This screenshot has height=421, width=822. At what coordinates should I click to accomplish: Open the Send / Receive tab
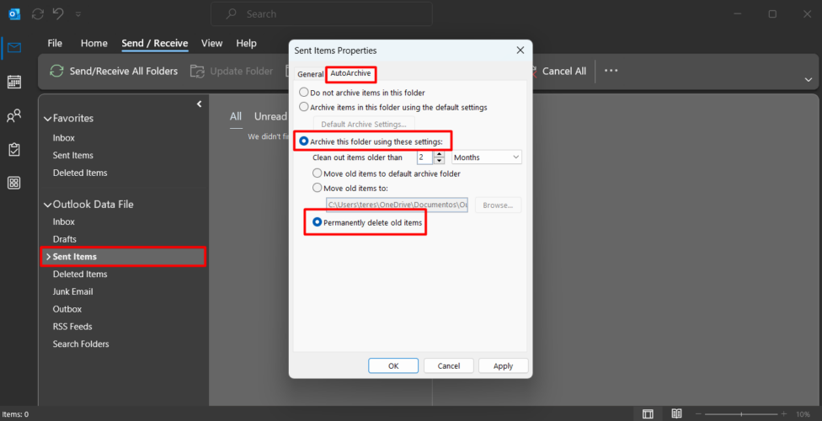[155, 44]
